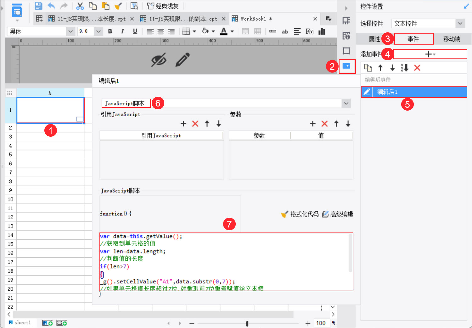Click the Copy icon in top toolbar

point(93,6)
